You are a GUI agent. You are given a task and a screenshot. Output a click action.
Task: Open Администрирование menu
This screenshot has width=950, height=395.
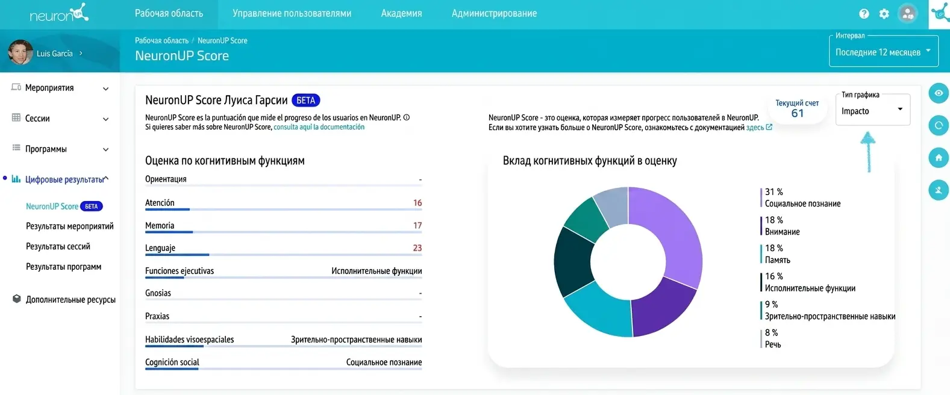pos(495,13)
